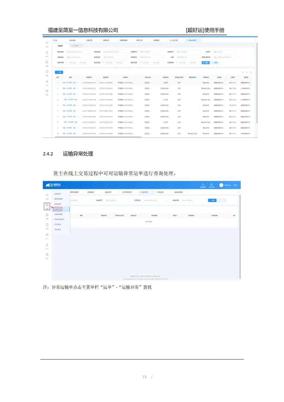
Task: Click the 运输单号 input field in upper form
Action: coord(188,52)
